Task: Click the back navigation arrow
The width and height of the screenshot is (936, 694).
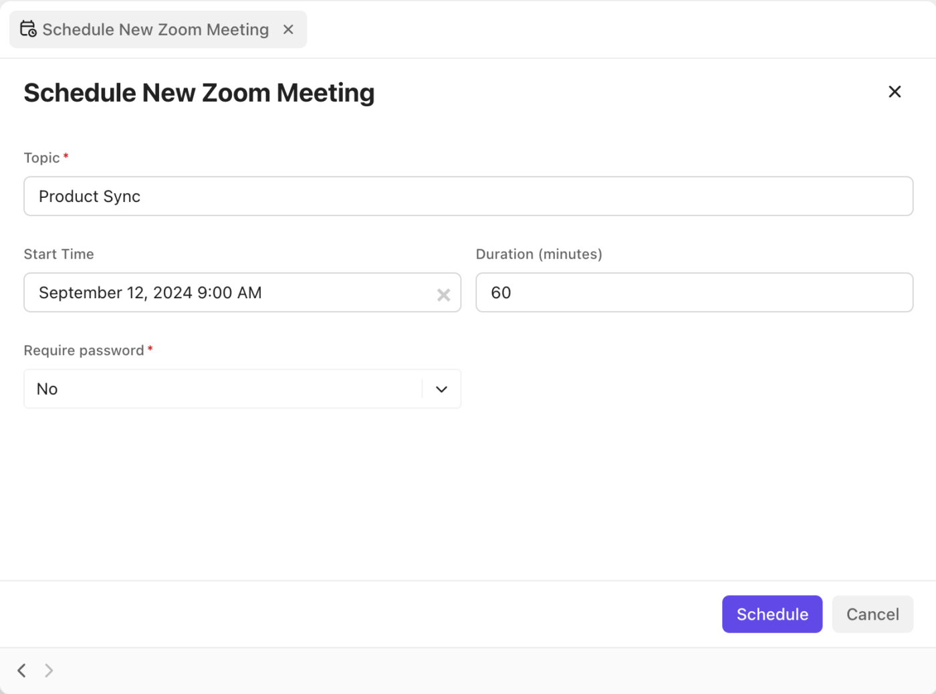Action: pos(21,670)
